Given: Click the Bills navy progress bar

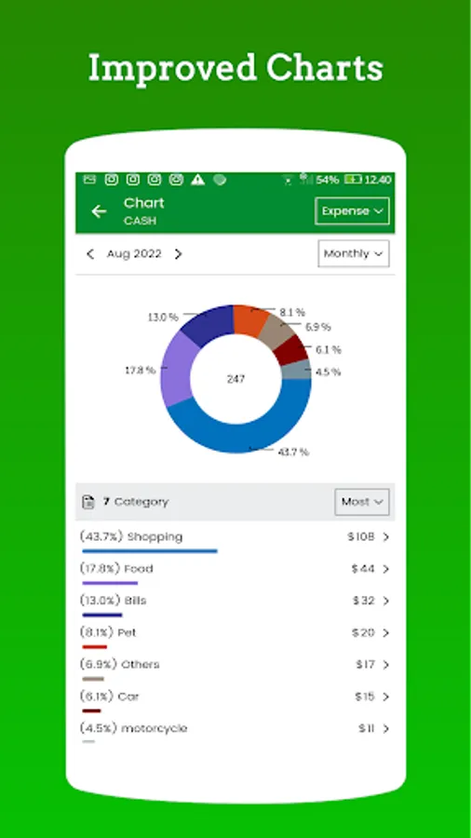Looking at the screenshot, I should pyautogui.click(x=102, y=615).
